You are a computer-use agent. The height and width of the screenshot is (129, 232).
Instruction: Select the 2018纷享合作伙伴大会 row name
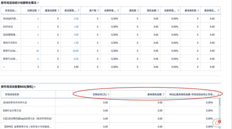pos(15,103)
